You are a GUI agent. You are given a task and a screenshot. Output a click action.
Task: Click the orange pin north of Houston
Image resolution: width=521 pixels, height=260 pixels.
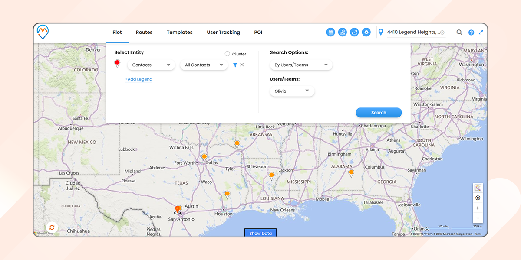click(x=227, y=195)
